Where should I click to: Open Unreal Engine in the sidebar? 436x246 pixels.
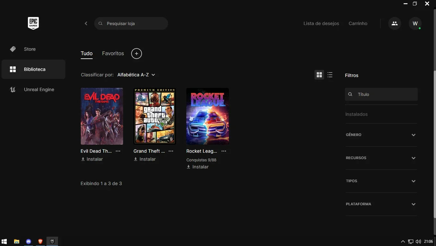(33, 89)
